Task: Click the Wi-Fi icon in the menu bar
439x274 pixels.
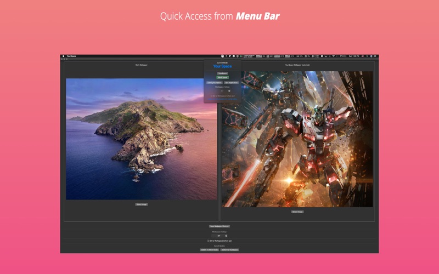Action: pyautogui.click(x=334, y=56)
